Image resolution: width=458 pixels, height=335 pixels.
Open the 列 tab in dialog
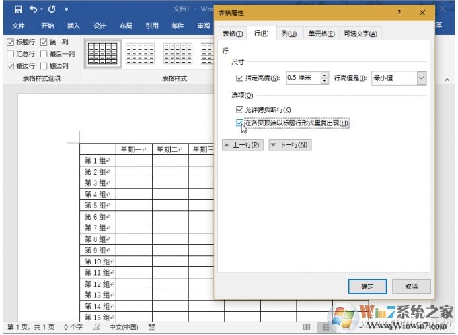click(289, 34)
